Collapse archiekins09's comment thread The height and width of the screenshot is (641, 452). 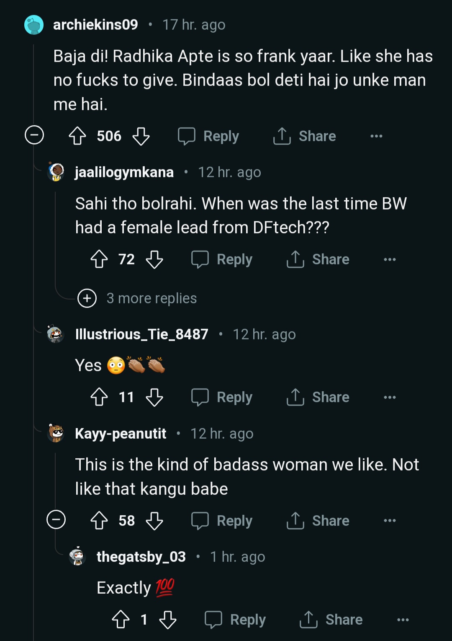[x=34, y=135]
